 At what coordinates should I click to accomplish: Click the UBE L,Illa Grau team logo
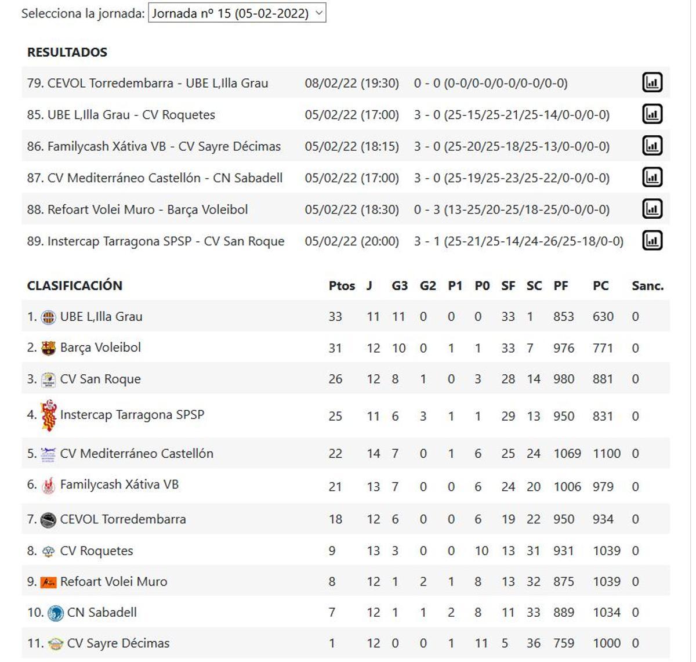tap(47, 316)
